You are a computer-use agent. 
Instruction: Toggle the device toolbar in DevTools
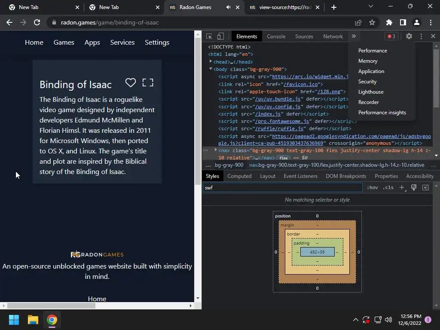click(220, 36)
